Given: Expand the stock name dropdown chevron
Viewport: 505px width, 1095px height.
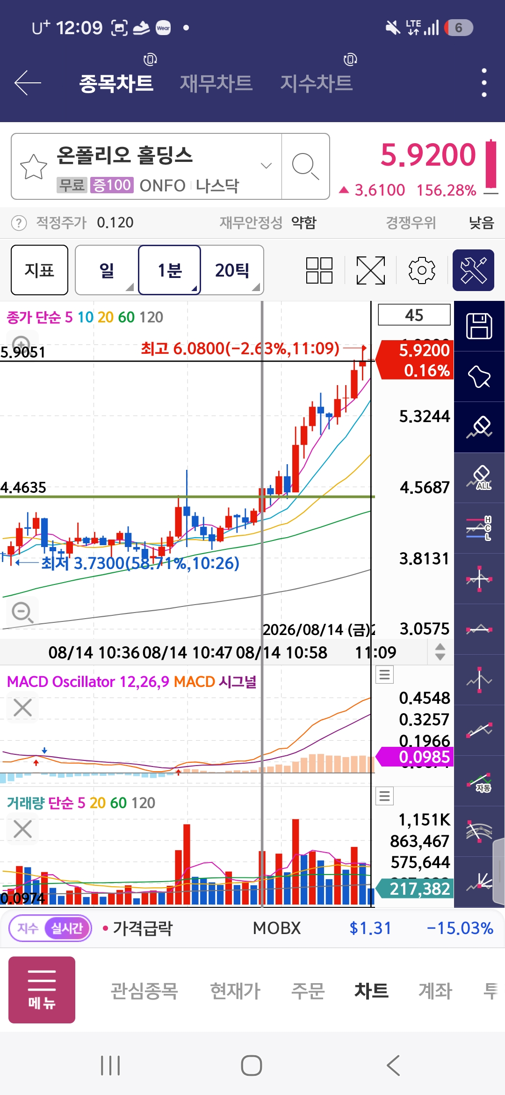Looking at the screenshot, I should 266,166.
